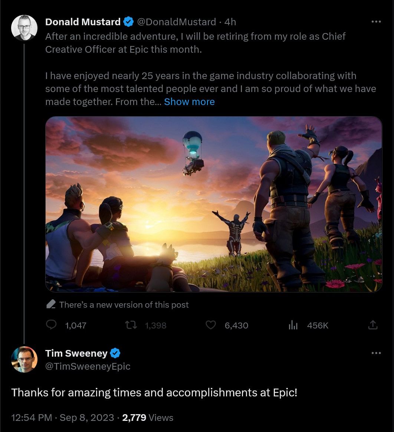Like Donald Mustard's retirement post
This screenshot has width=394, height=432.
[x=211, y=325]
